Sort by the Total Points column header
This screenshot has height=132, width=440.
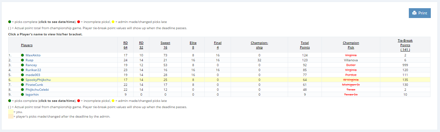305,45
